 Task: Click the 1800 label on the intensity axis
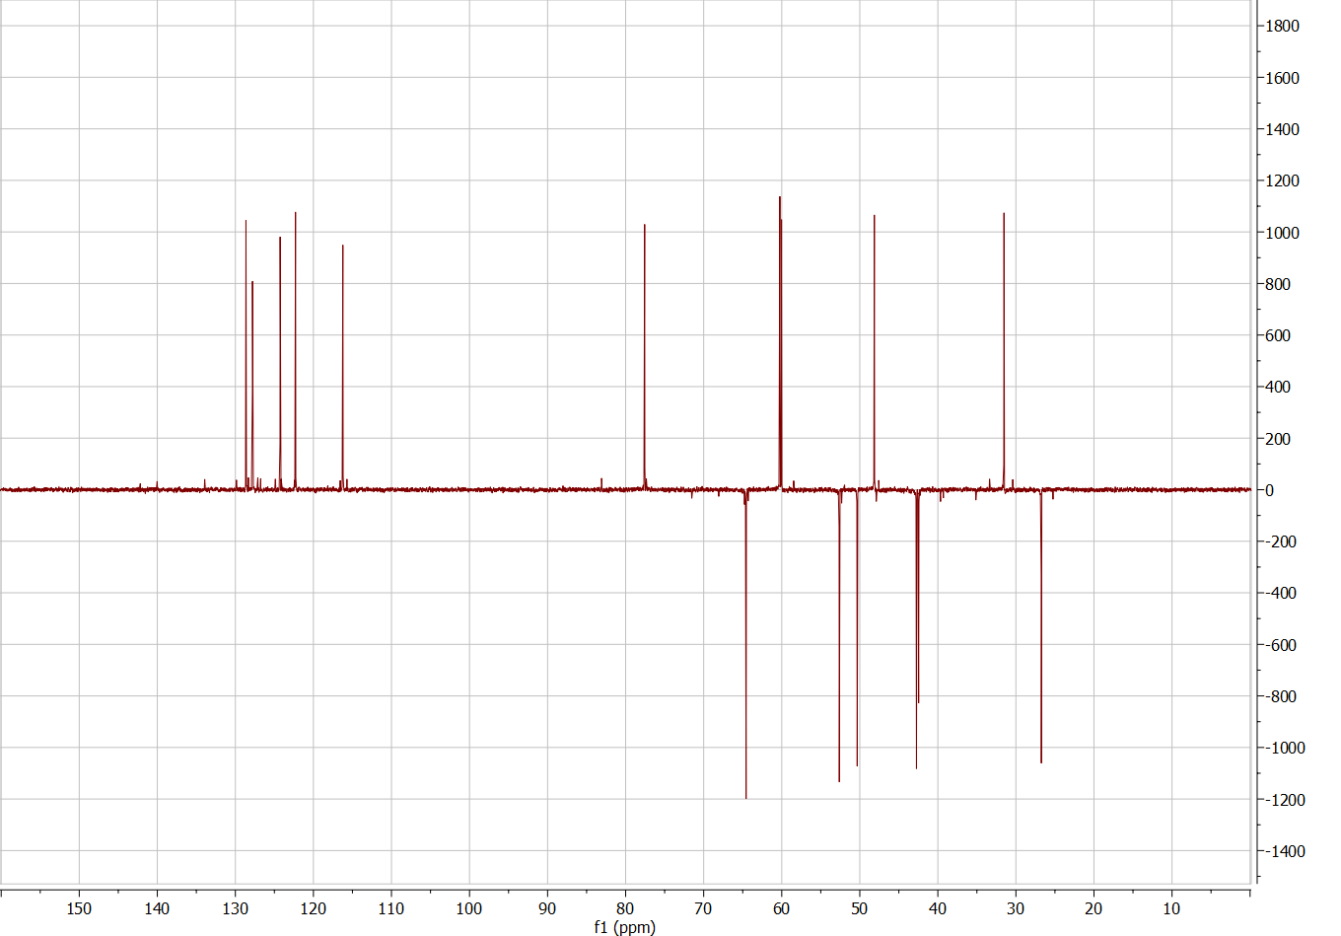(x=1282, y=27)
